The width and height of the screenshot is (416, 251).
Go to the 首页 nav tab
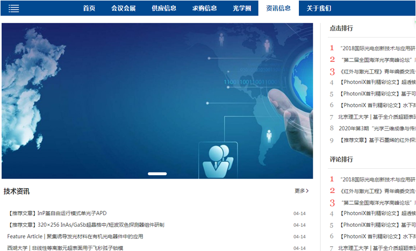tap(89, 8)
